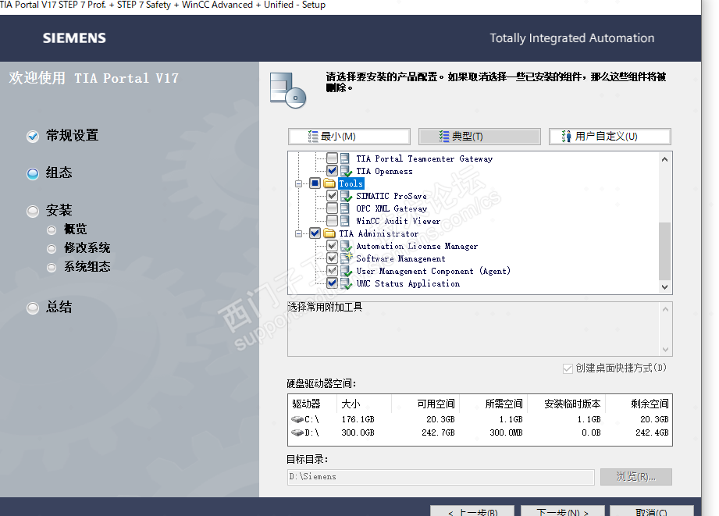Toggle the Automation License Manager checkbox
The image size is (719, 516).
tap(332, 246)
